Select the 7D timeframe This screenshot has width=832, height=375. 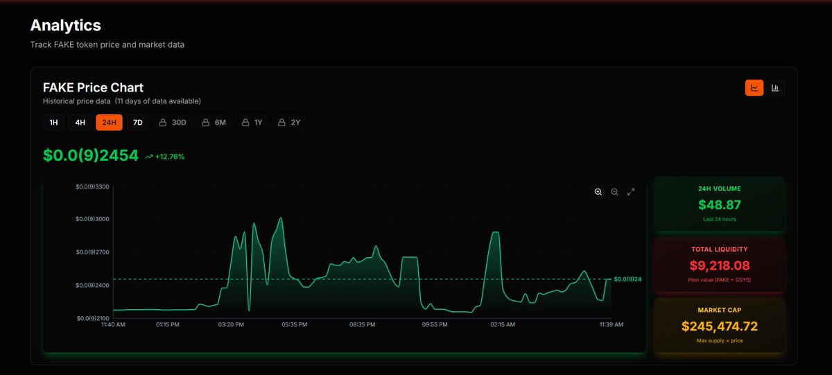137,123
